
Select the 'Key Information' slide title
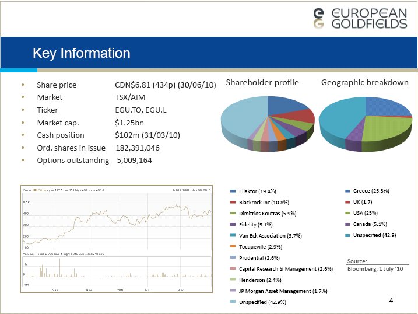point(81,53)
